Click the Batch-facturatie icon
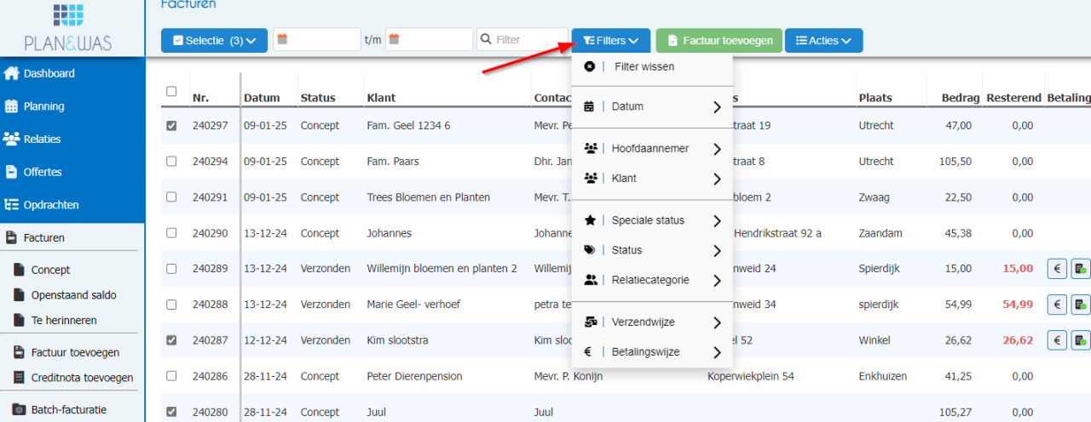 tap(18, 410)
